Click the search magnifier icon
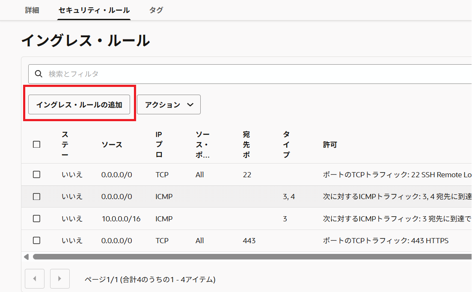Viewport: 472px width, 292px height. point(39,74)
